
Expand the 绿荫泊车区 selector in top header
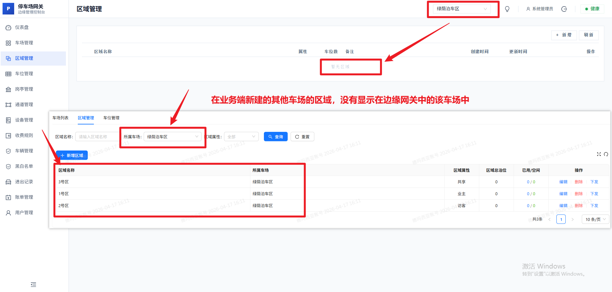pyautogui.click(x=462, y=9)
